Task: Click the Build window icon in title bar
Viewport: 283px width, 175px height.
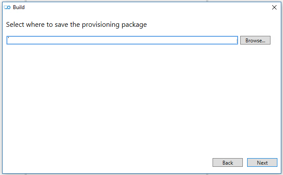Action: click(x=7, y=7)
